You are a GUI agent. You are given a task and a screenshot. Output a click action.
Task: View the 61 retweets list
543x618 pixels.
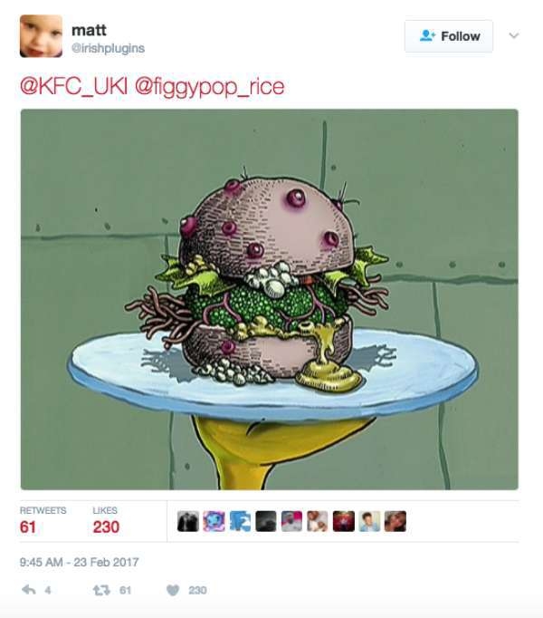pyautogui.click(x=43, y=520)
